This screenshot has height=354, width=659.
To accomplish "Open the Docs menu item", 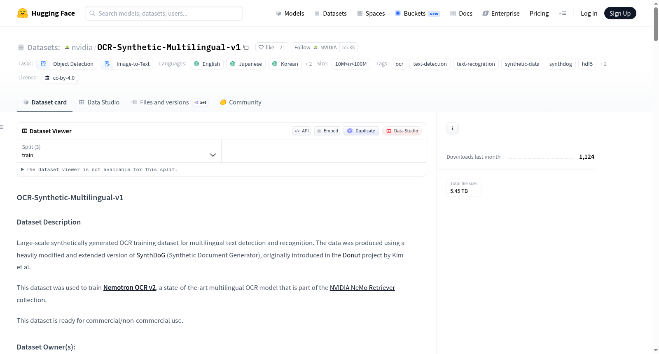I will tap(461, 13).
